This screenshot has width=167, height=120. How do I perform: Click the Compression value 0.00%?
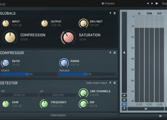click(24, 40)
